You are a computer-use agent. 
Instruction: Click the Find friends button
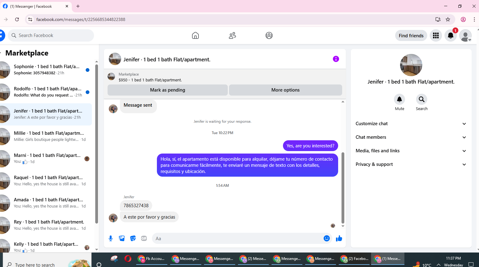pyautogui.click(x=411, y=36)
